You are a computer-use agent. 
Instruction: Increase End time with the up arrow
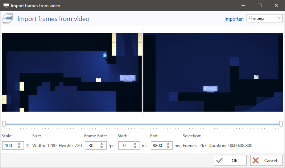(x=168, y=143)
